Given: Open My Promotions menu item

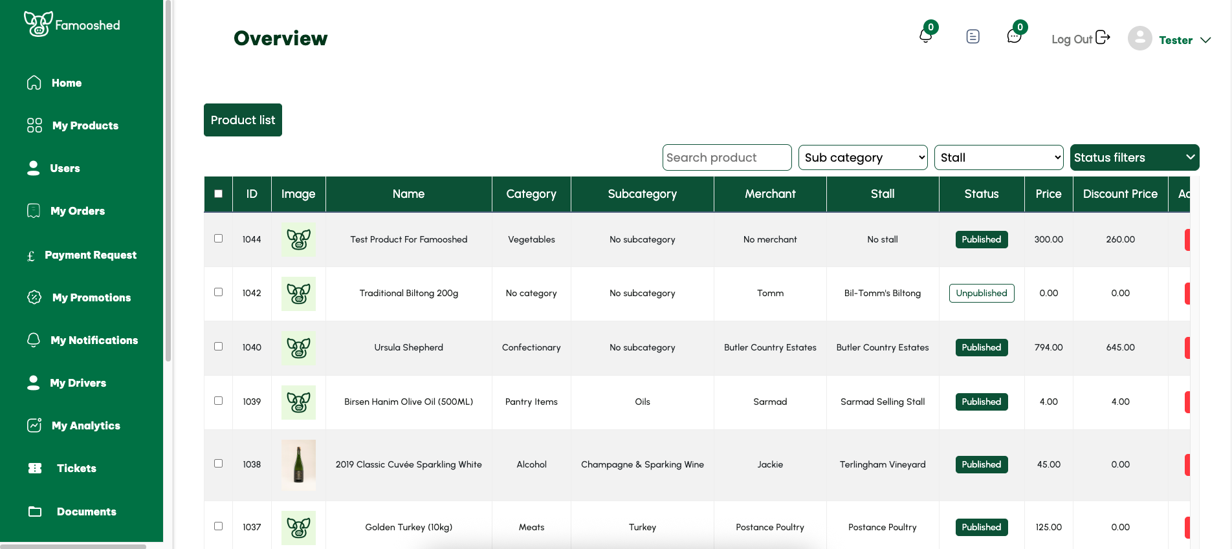Looking at the screenshot, I should click(x=91, y=297).
